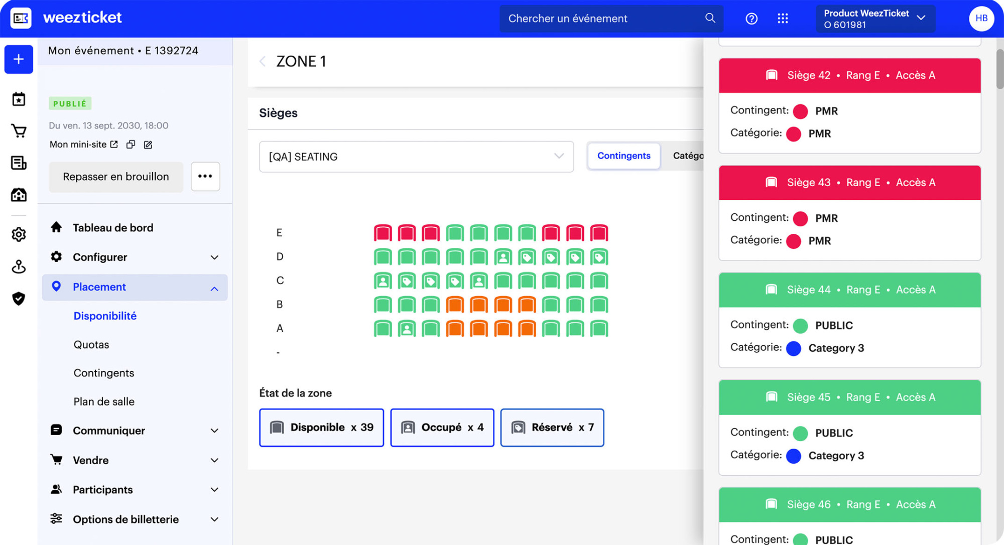Select the venue house icon in the sidebar
This screenshot has width=1004, height=545.
18,195
